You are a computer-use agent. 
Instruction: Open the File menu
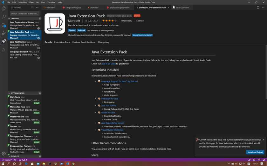click(x=8, y=3)
